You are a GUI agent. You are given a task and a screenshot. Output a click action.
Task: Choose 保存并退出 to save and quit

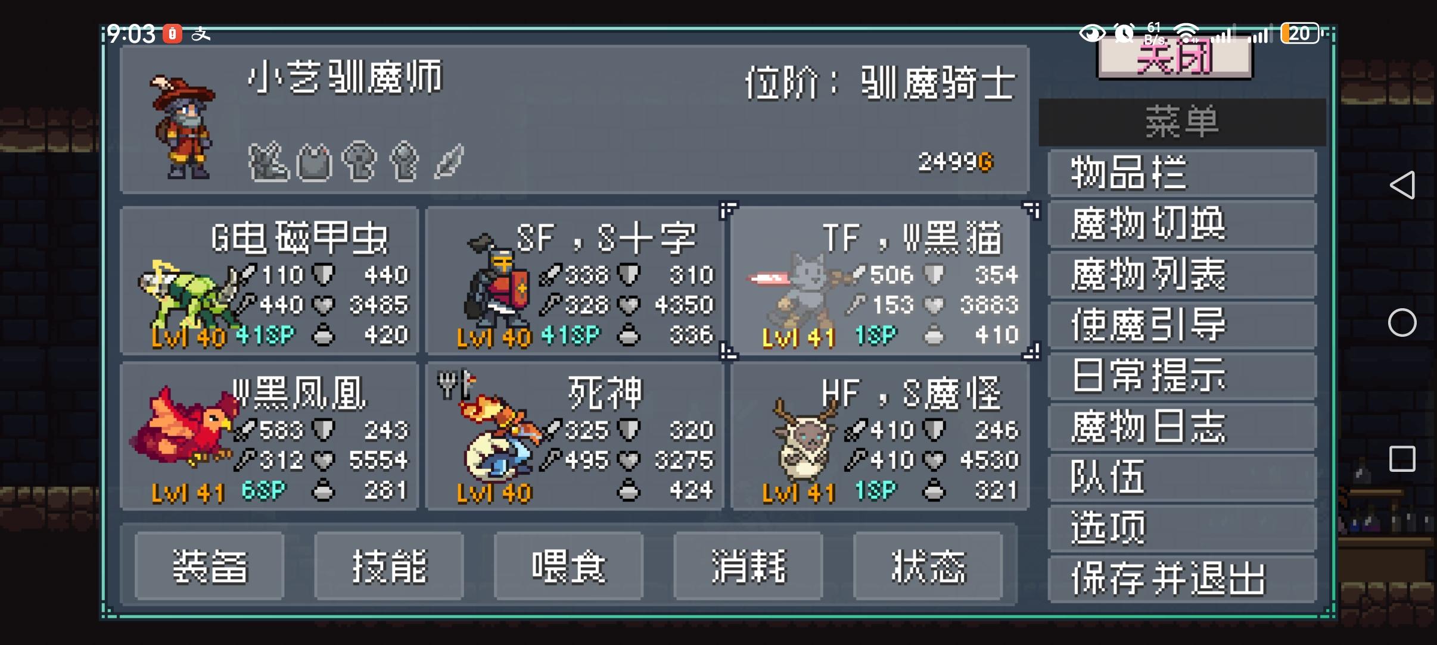1182,579
